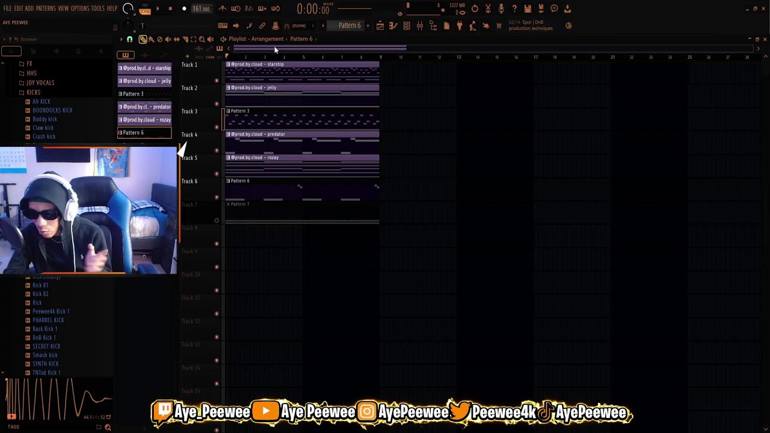Click the Playlist horizontal scrollbar
The width and height of the screenshot is (770, 433).
(x=319, y=48)
